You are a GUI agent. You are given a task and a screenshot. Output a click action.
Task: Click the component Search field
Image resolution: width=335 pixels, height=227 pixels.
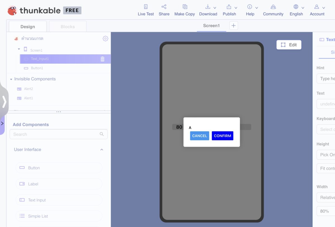click(x=56, y=134)
